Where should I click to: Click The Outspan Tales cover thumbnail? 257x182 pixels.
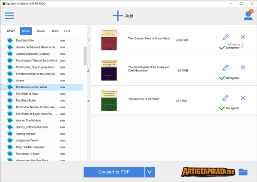pyautogui.click(x=109, y=40)
